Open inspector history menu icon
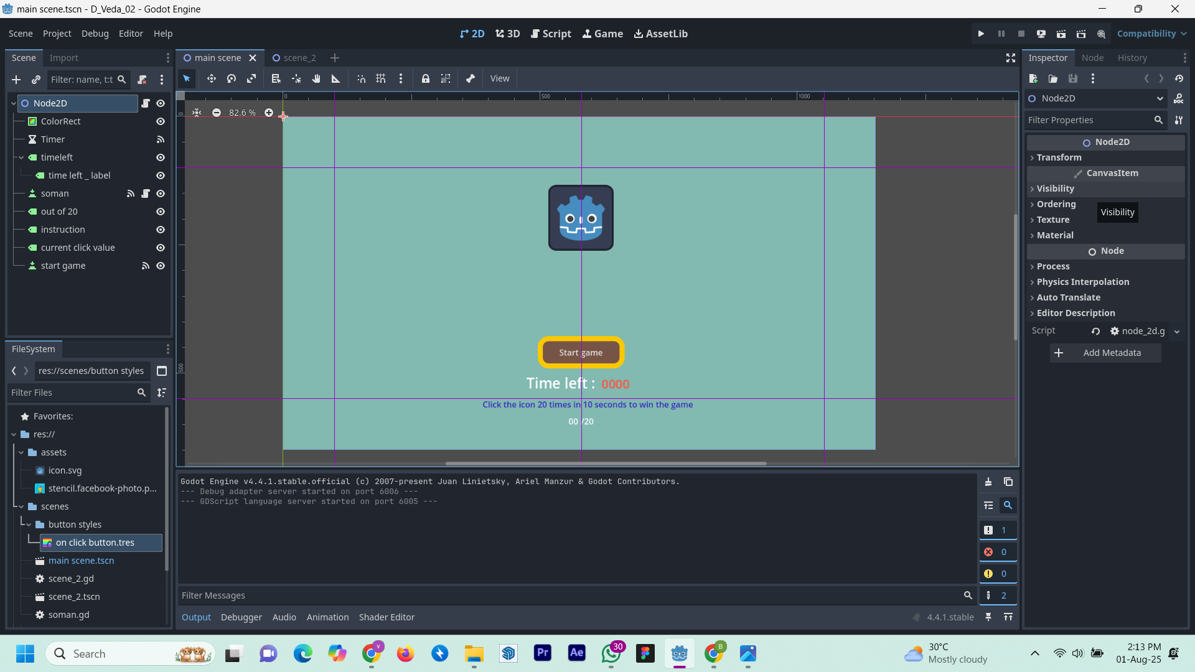Image resolution: width=1195 pixels, height=672 pixels. click(1179, 78)
